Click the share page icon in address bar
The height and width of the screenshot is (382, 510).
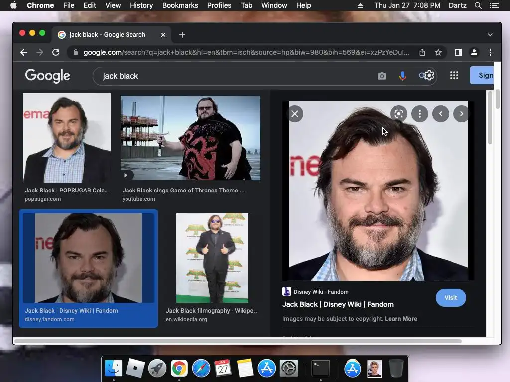click(x=422, y=52)
